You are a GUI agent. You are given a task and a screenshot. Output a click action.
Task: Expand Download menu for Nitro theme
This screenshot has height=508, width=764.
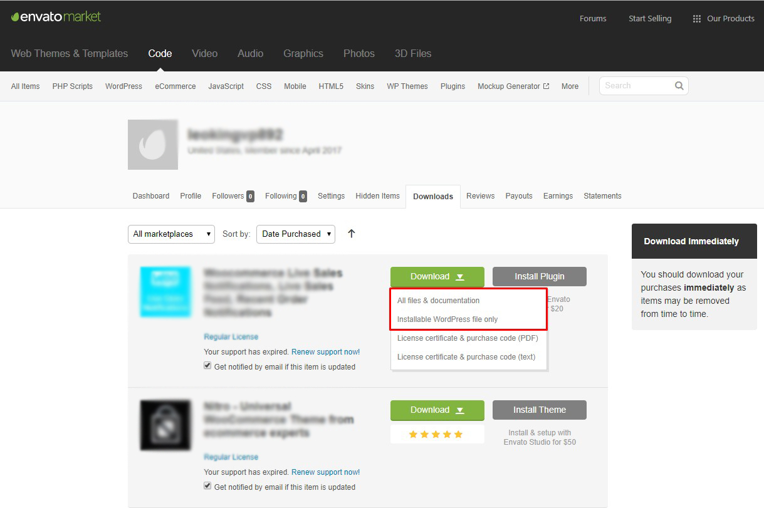[x=437, y=410]
